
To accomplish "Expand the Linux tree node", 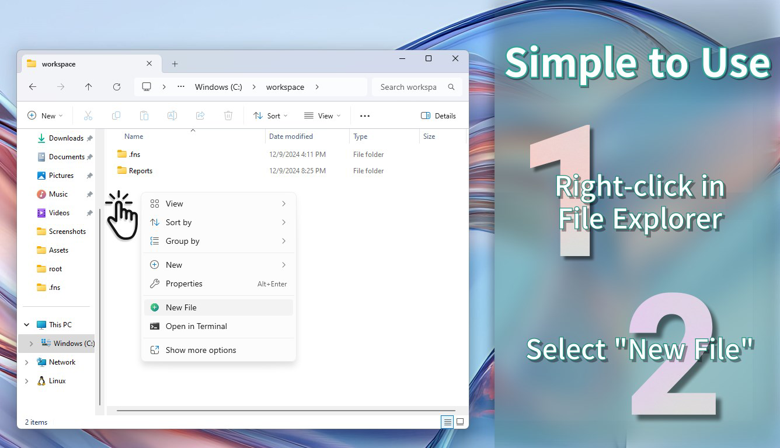I will click(x=27, y=381).
